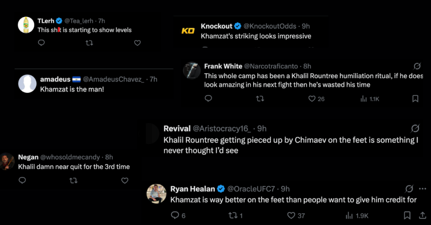Retweet TLerh's 'show levels' tweet
This screenshot has width=431, height=225.
89,42
